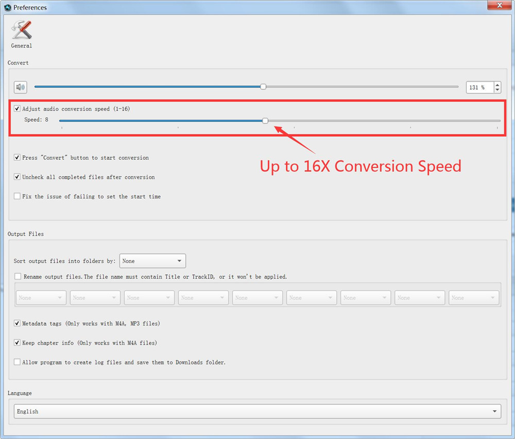
Task: Click the volume slider handle
Action: (x=263, y=87)
